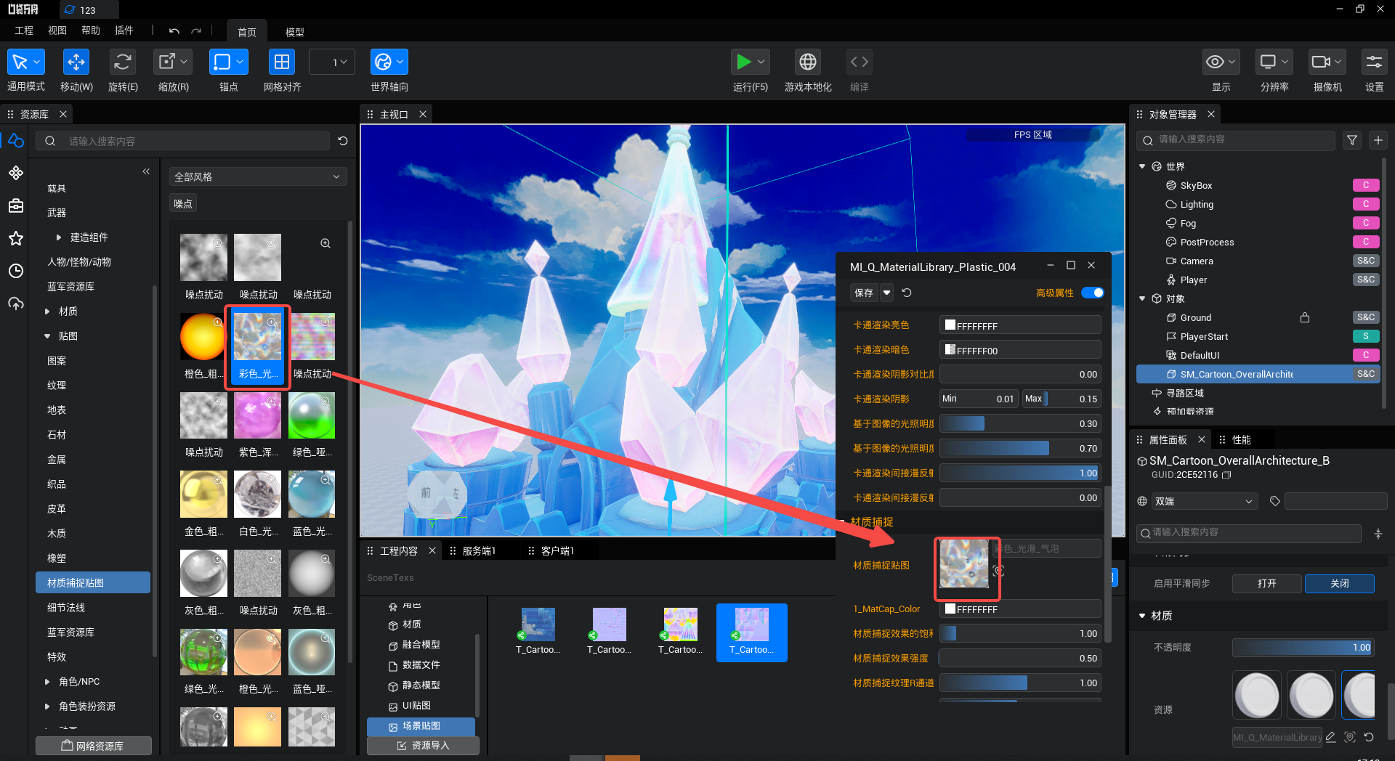1395x761 pixels.
Task: Click the 资源导入 button
Action: (423, 746)
